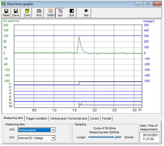Screen dimensions: 164x146
Task: Click the Read toolbar icon
Action: click(6, 13)
